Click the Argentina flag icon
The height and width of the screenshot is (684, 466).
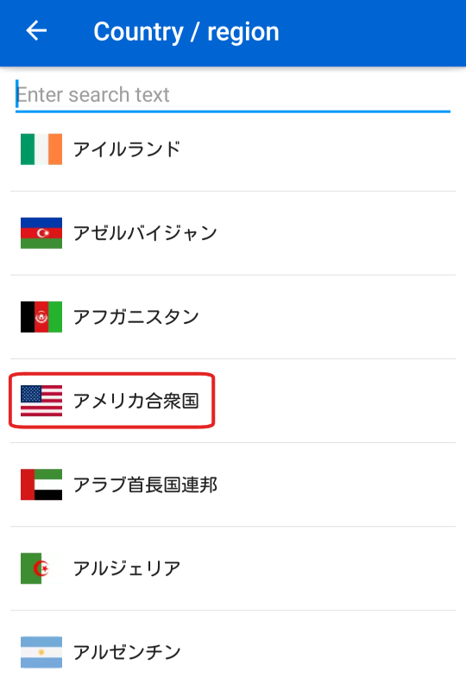point(41,652)
